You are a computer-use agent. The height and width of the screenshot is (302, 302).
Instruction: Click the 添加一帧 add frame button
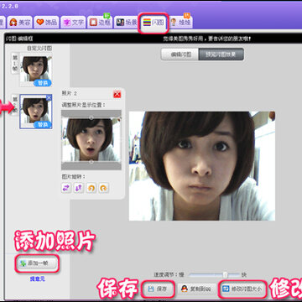pos(37,263)
